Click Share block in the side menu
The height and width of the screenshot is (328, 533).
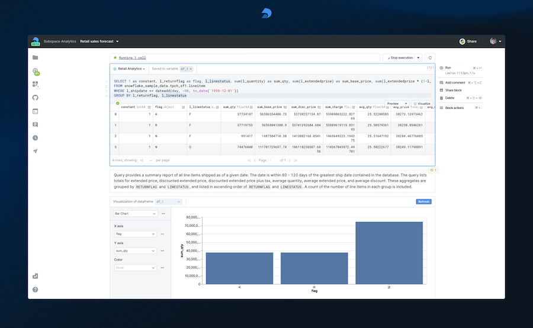point(453,90)
